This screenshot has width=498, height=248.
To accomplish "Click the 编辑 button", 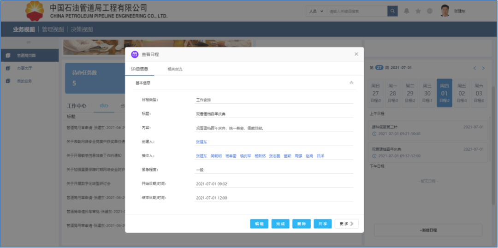I will [x=259, y=224].
